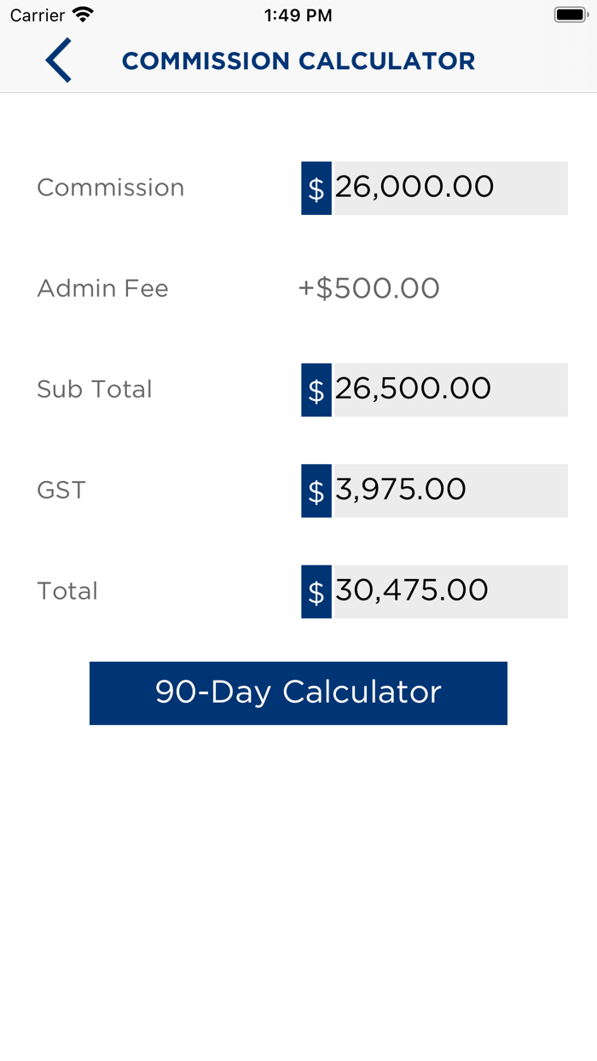This screenshot has height=1061, width=597.
Task: Click the dollar icon beside Commission field
Action: coord(316,188)
